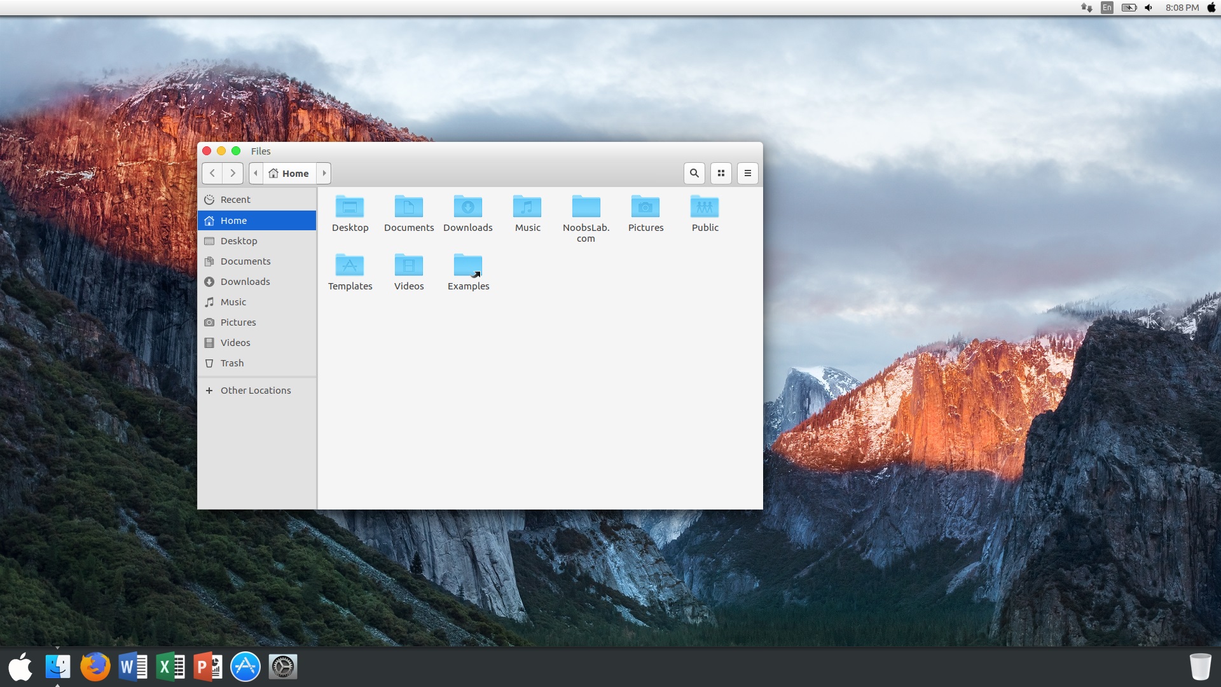Open the Apple menu in the top bar
The height and width of the screenshot is (687, 1221).
[x=1212, y=8]
